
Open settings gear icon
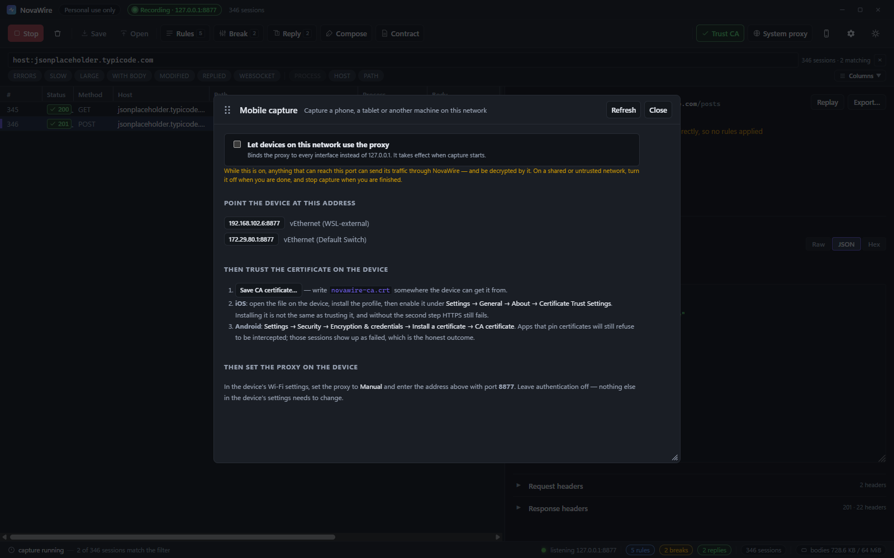click(851, 33)
